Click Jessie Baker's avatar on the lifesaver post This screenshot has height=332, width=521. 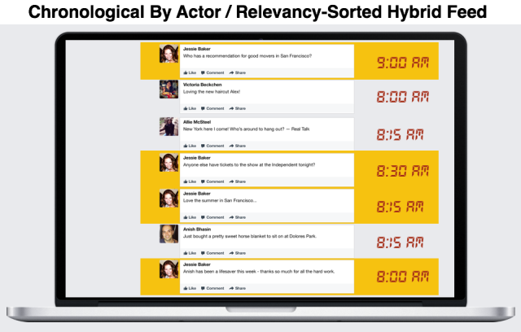click(169, 269)
